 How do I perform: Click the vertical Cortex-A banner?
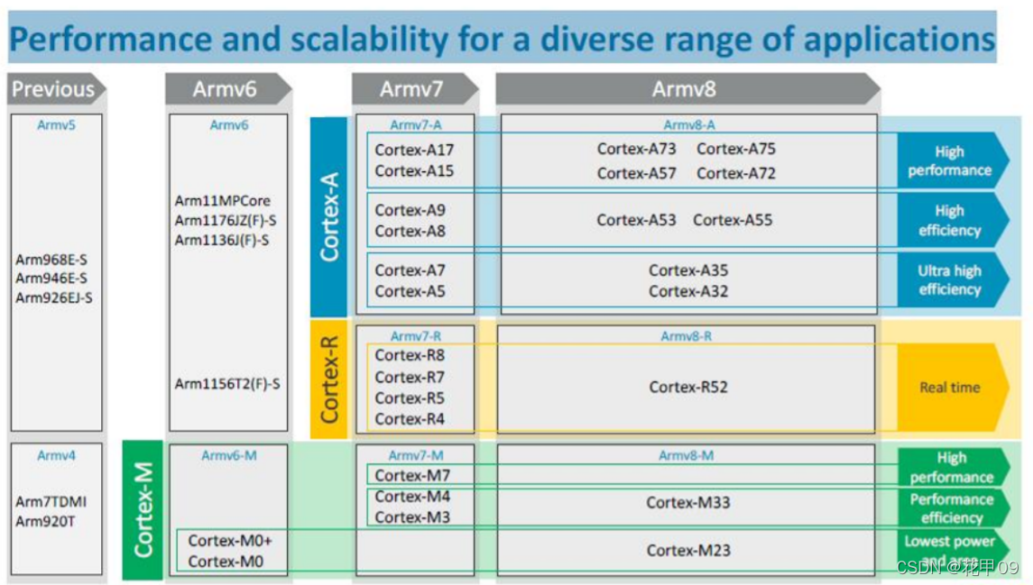328,216
